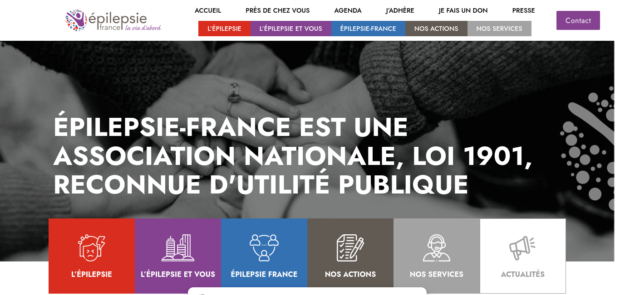Open the blue Épilepsie-France navigation tab
This screenshot has width=620, height=295.
point(368,29)
